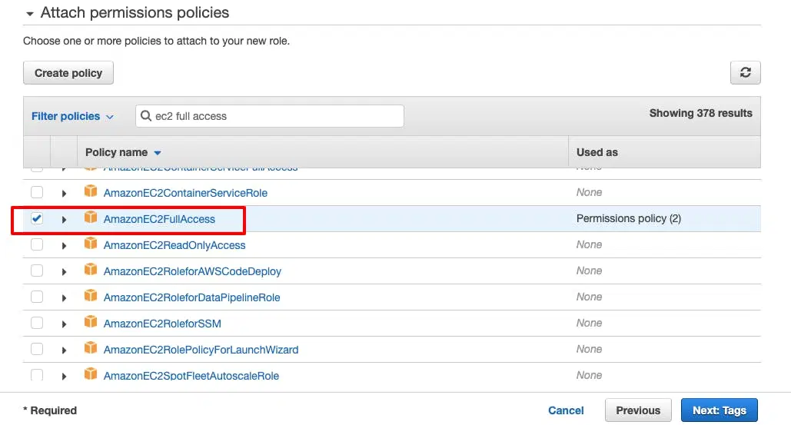Open the Filter policies dropdown
The width and height of the screenshot is (791, 425).
pyautogui.click(x=72, y=117)
